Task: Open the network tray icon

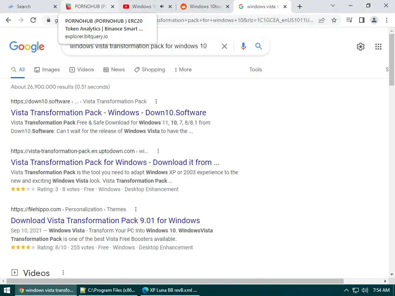Action: point(355,290)
